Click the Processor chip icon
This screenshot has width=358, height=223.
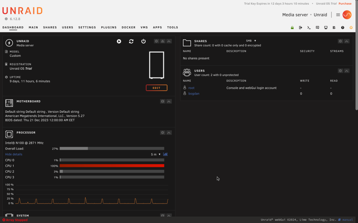(9, 134)
